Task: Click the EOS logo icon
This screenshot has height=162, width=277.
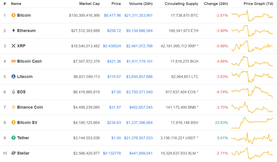Action: click(x=14, y=92)
